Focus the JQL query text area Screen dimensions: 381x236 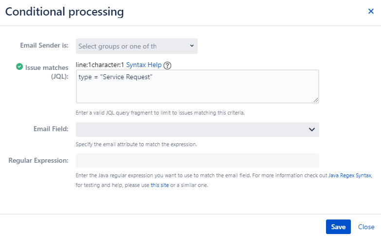197,86
